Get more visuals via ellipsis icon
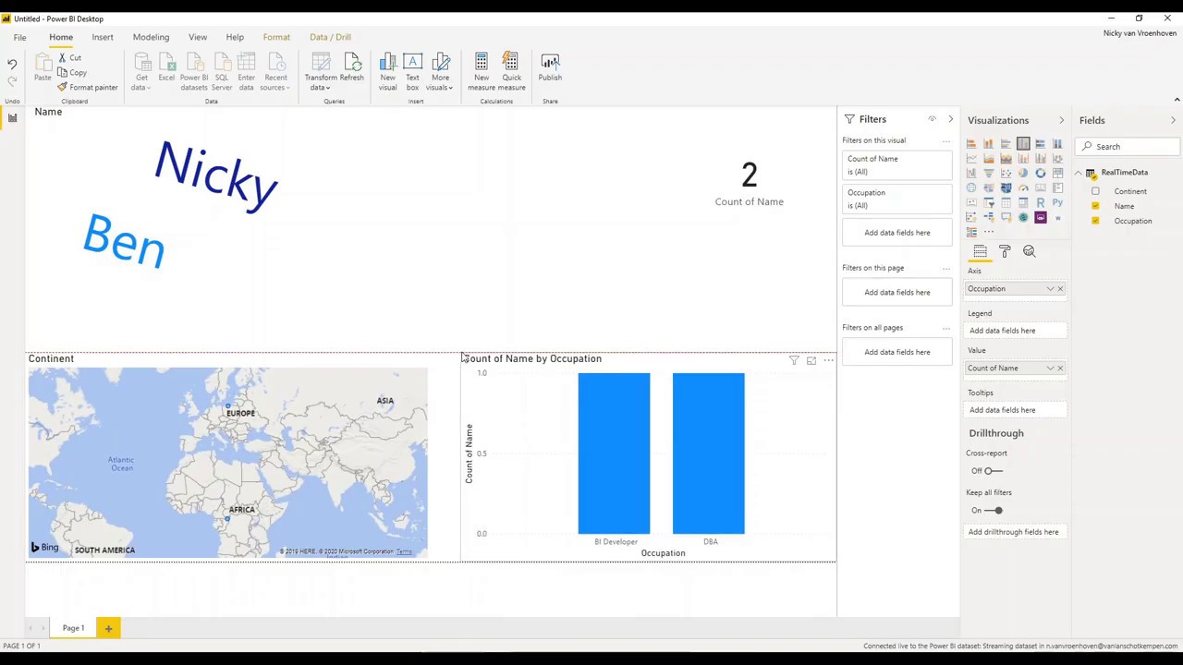Viewport: 1183px width, 665px height. 988,232
